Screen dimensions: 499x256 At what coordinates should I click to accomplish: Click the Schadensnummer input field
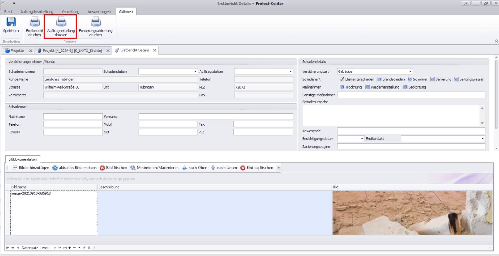click(73, 71)
